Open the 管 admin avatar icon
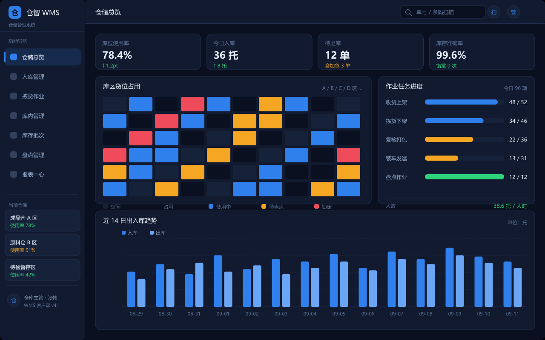545x340 pixels. [x=513, y=12]
